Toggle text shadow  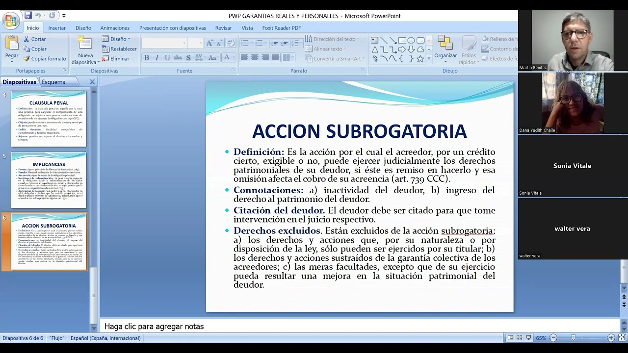188,58
